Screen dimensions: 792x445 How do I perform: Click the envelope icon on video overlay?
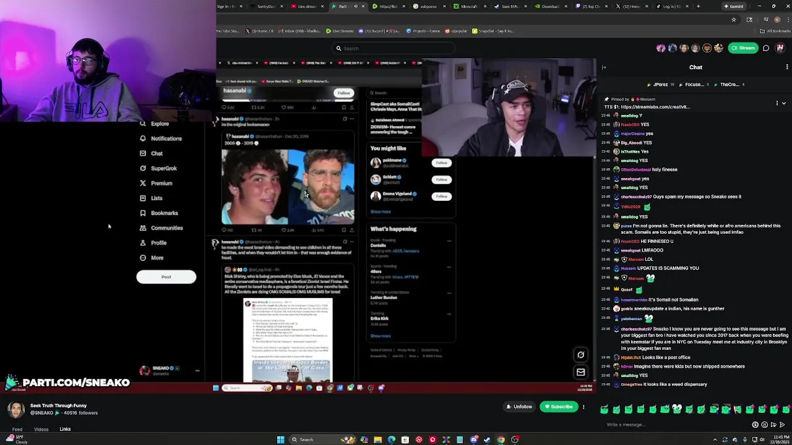coord(580,372)
